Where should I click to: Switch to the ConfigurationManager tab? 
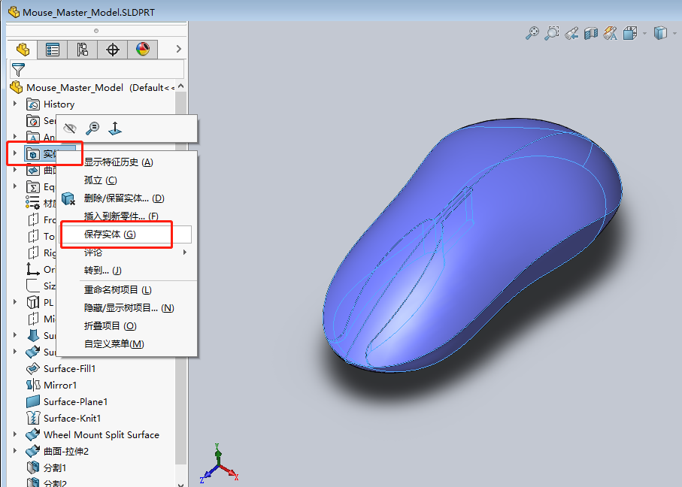click(x=82, y=49)
